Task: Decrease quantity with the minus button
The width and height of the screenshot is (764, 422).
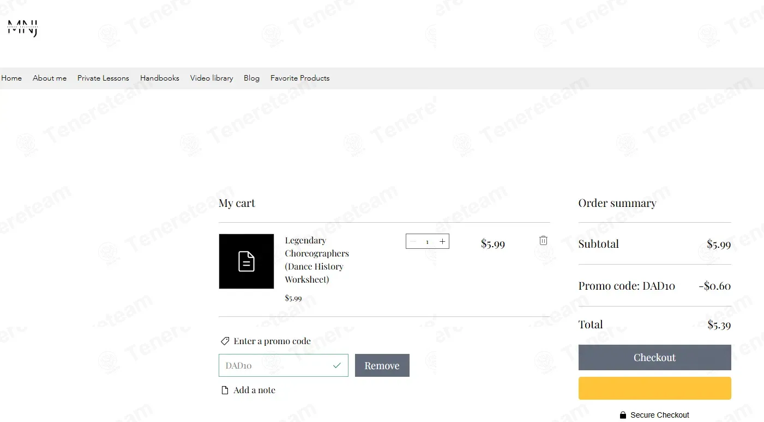Action: pos(413,241)
